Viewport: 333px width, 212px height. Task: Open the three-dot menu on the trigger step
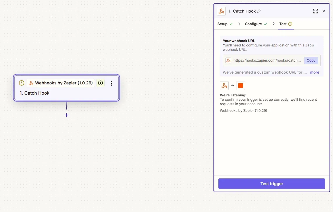[x=111, y=83]
